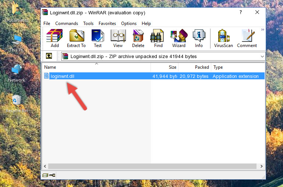
Task: Add an archive Comment
Action: click(x=247, y=39)
